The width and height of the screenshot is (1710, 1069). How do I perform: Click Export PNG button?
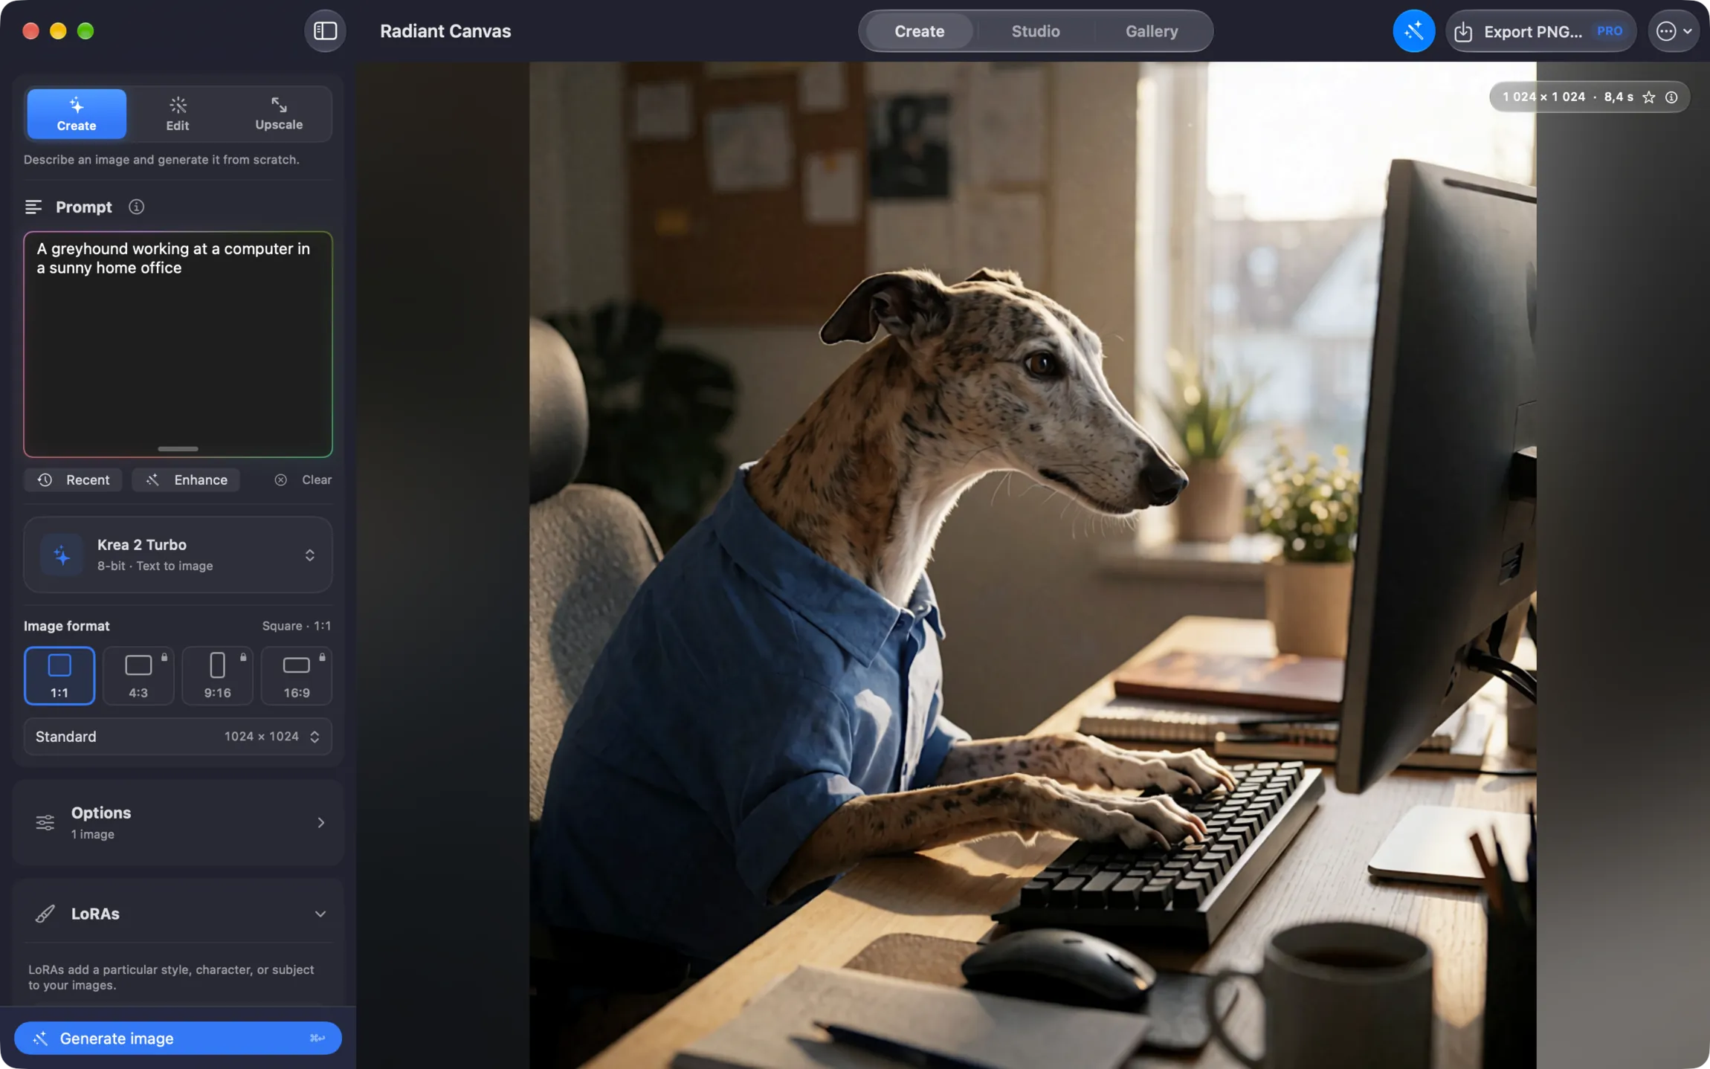tap(1540, 31)
